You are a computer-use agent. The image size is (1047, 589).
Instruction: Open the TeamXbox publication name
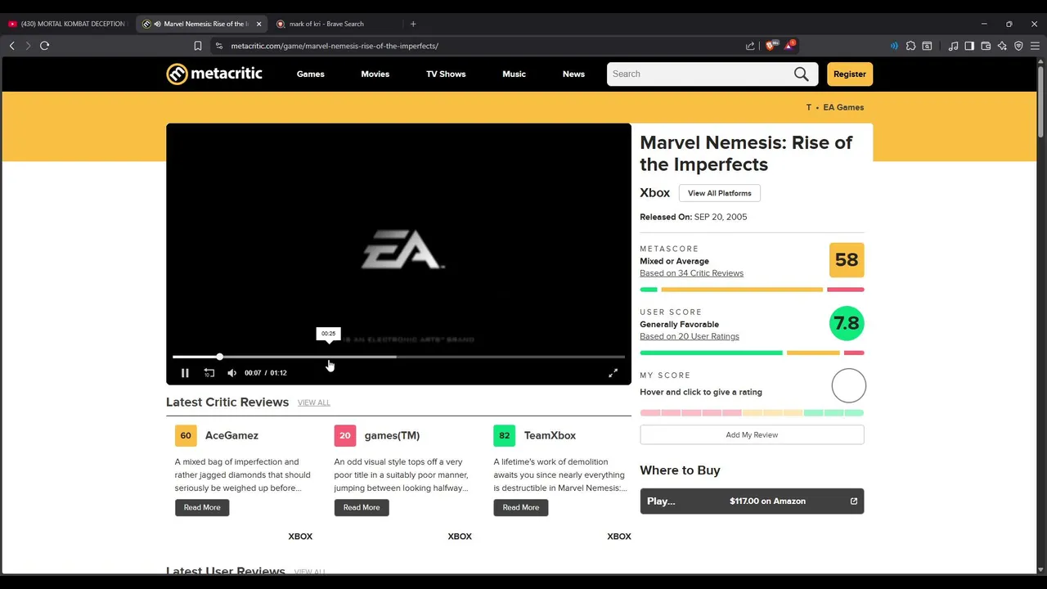(x=550, y=435)
